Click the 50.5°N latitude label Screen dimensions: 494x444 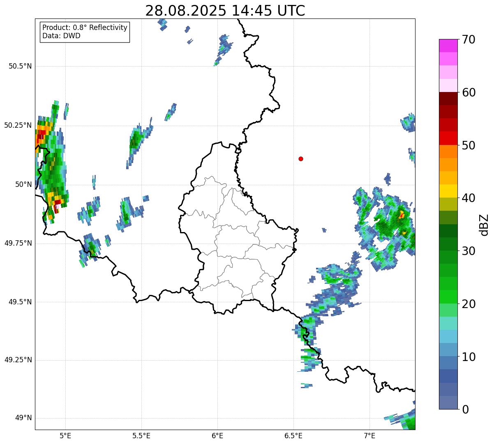point(20,66)
